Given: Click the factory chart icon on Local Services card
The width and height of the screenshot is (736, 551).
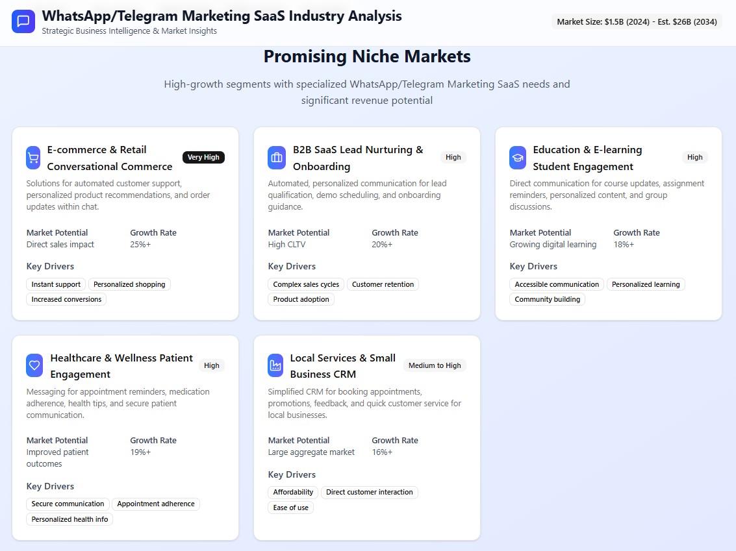Looking at the screenshot, I should [x=275, y=365].
